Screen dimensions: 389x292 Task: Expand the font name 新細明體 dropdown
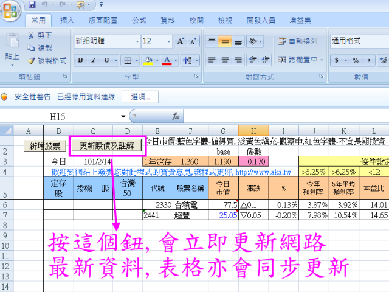[x=137, y=41]
